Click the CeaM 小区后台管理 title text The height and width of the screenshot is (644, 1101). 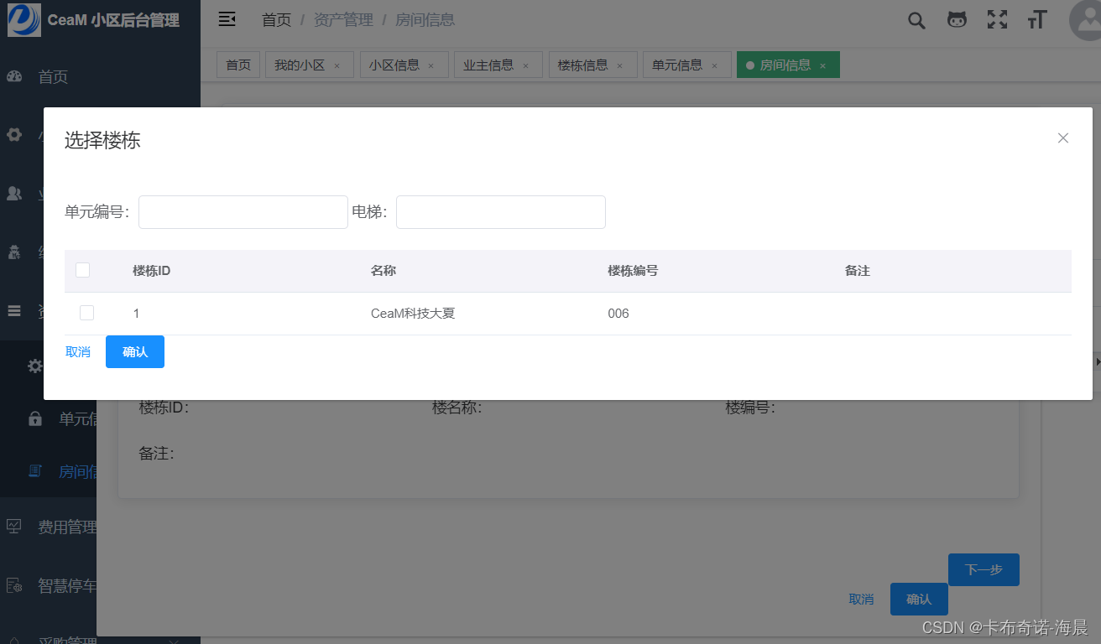[x=113, y=20]
